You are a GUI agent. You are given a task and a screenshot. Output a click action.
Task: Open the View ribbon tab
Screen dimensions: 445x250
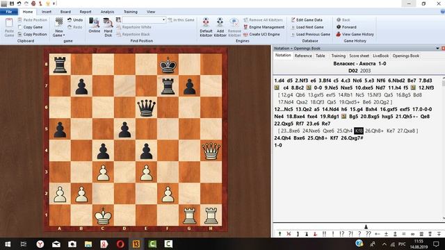[x=151, y=12]
